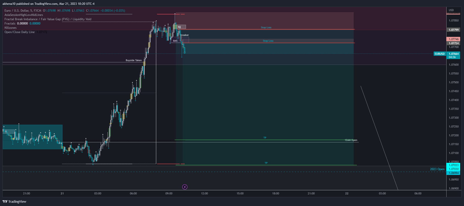
Task: Click the 1.07033 price axis tag
Action: tap(454, 165)
